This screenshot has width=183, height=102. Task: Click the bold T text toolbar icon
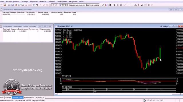coord(37,5)
